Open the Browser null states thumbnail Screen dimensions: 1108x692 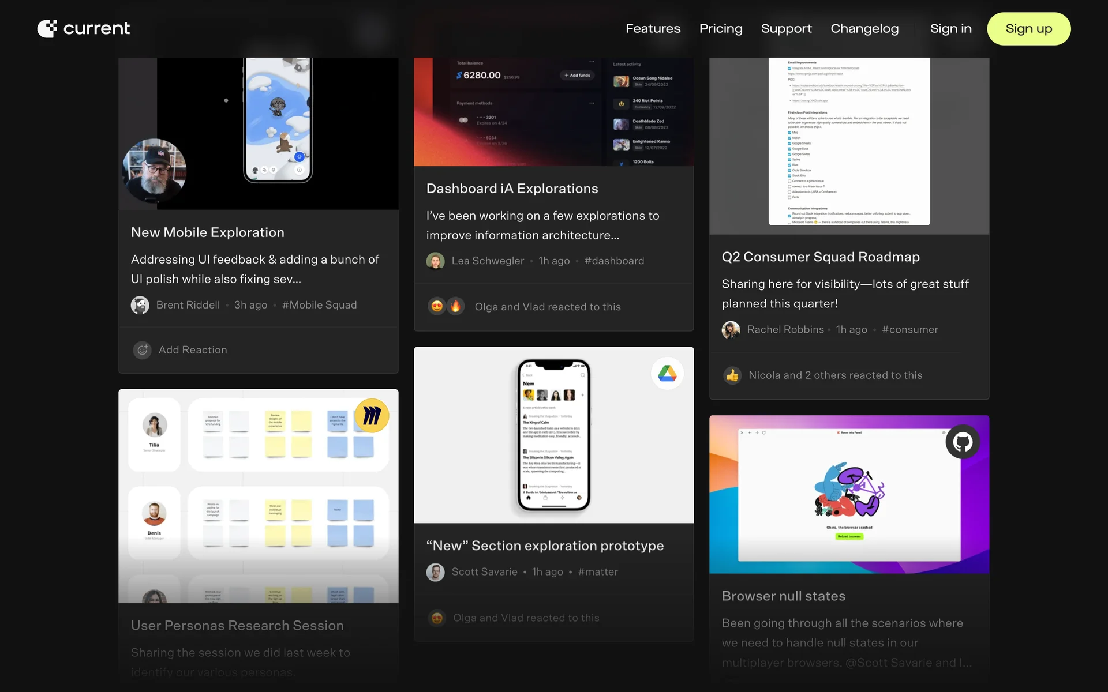[848, 494]
